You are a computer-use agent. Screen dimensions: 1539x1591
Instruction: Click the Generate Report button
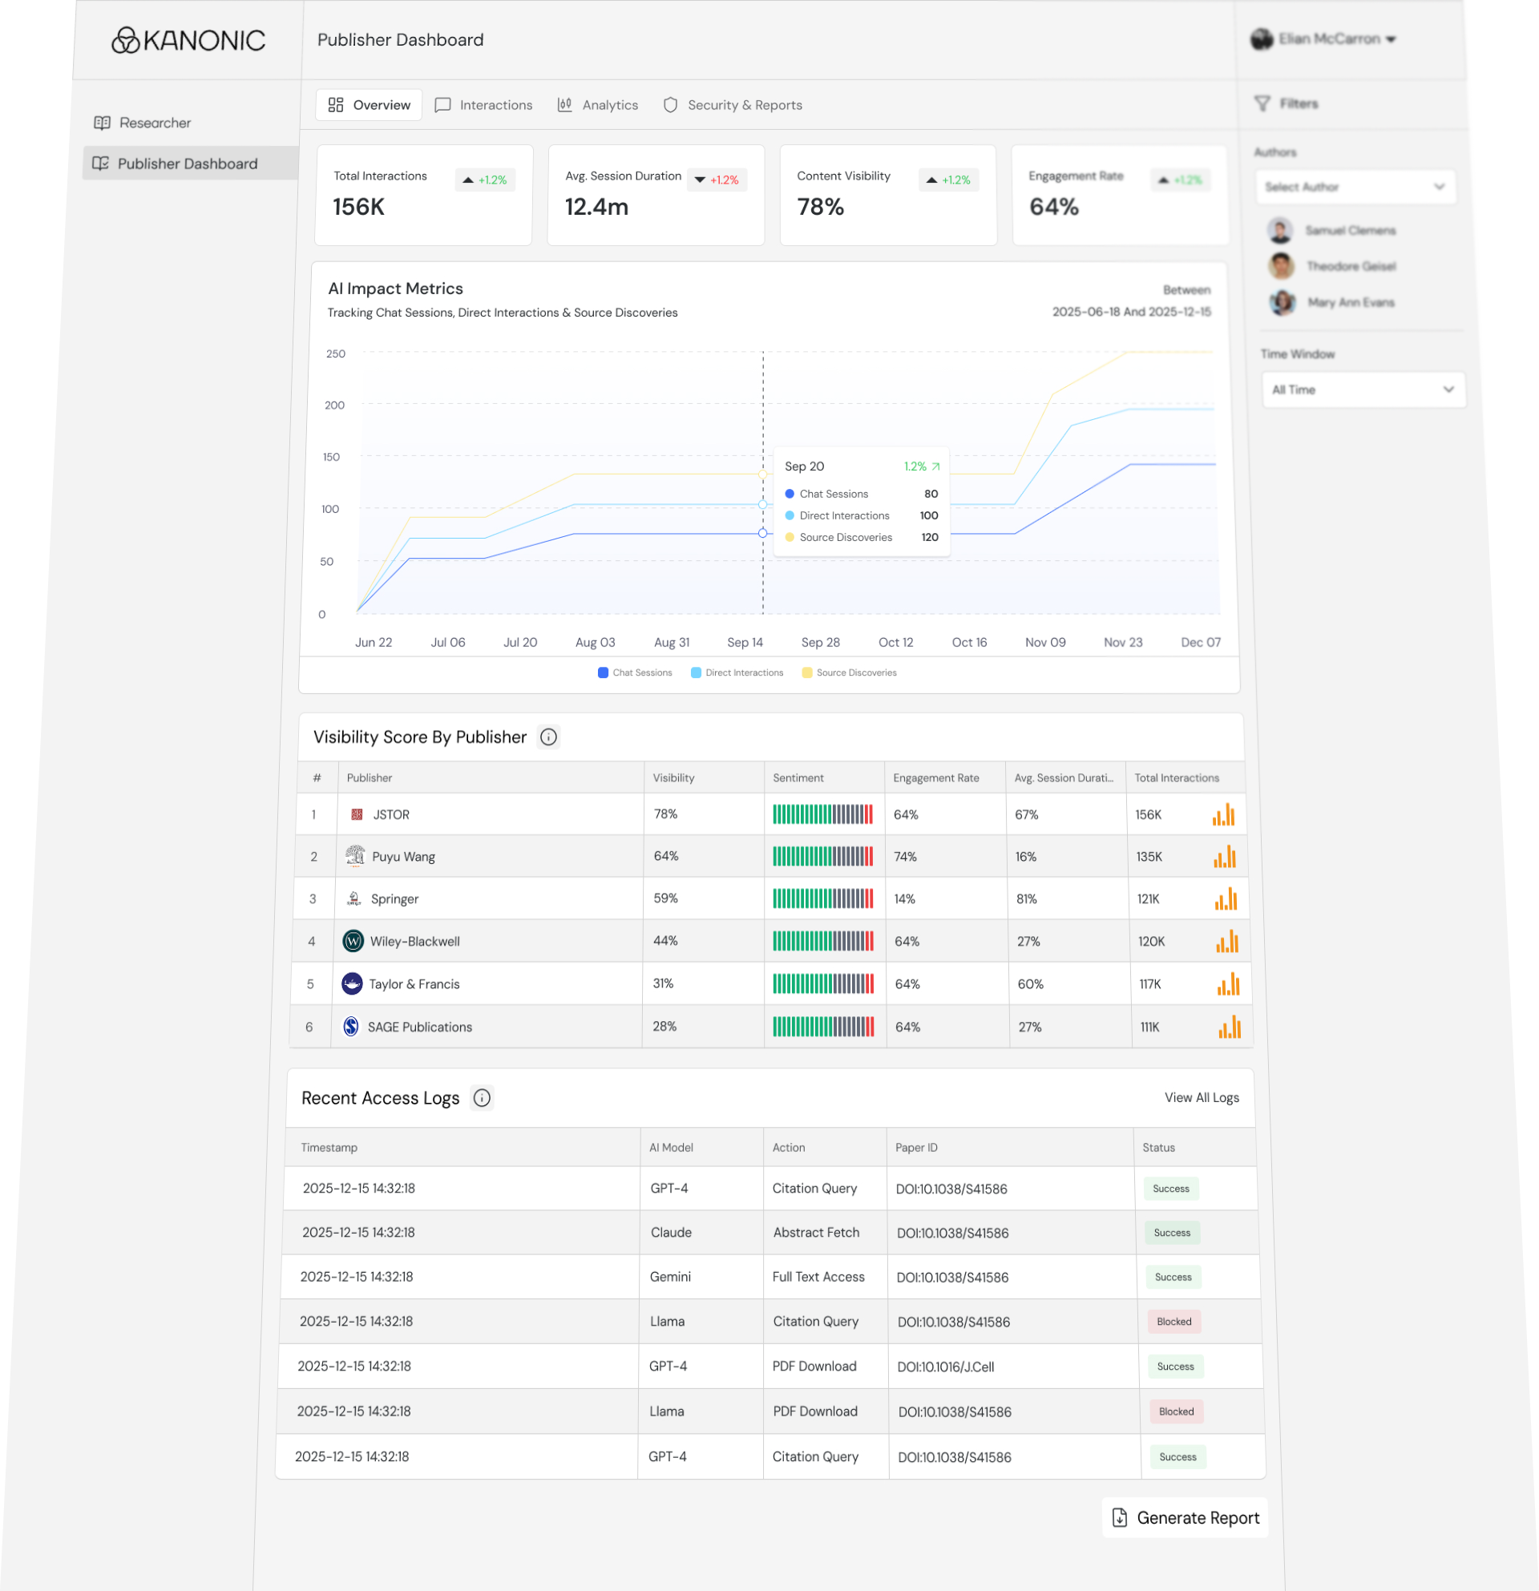[x=1185, y=1517]
